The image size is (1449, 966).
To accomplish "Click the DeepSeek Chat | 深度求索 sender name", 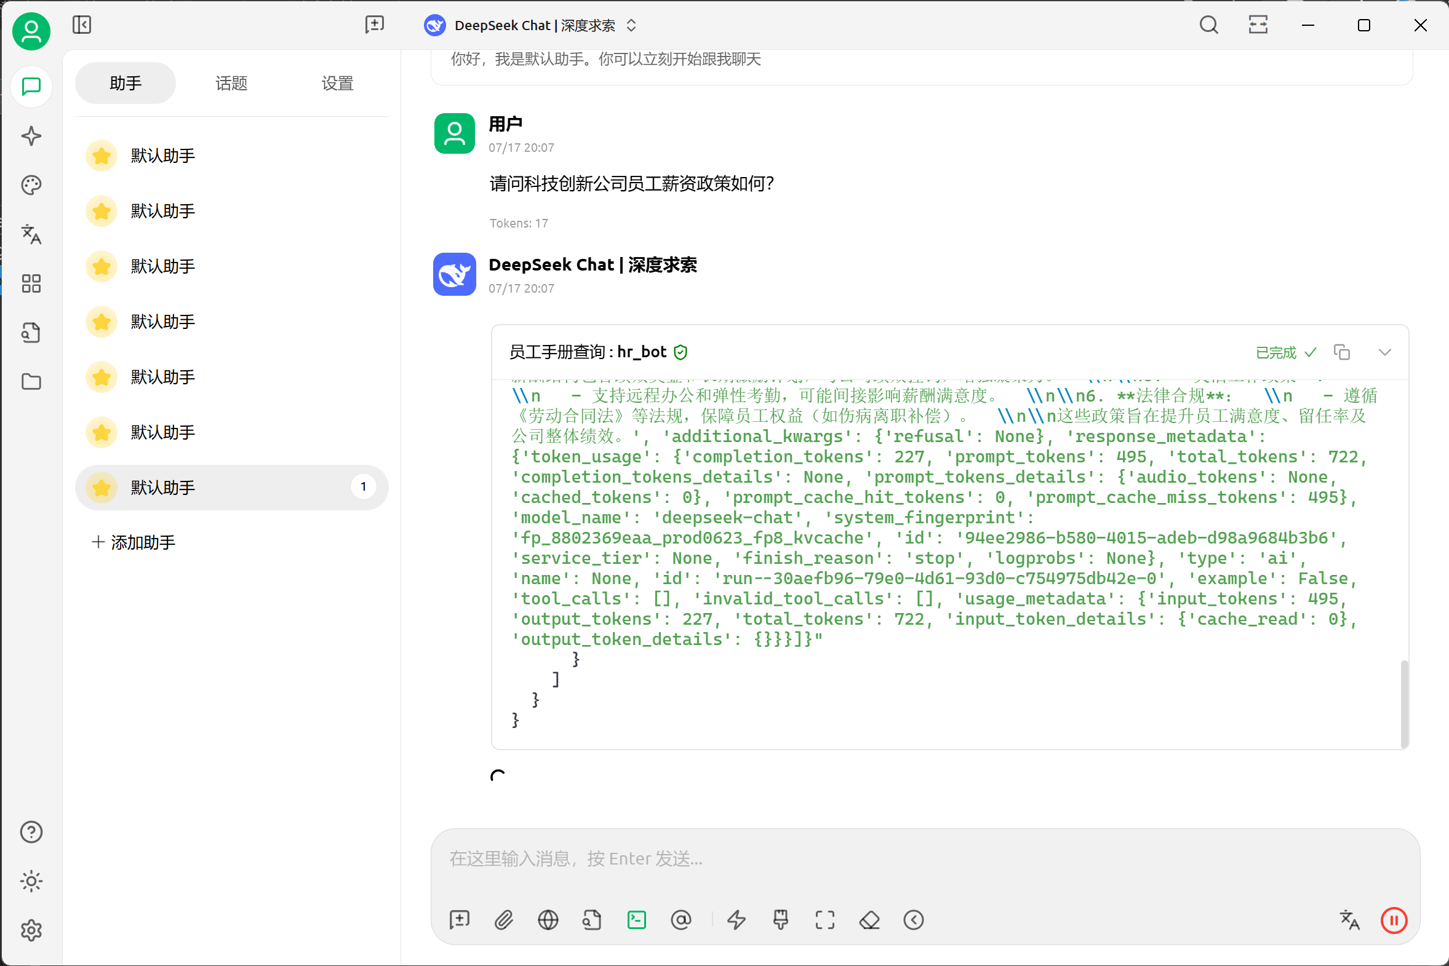I will pyautogui.click(x=593, y=265).
